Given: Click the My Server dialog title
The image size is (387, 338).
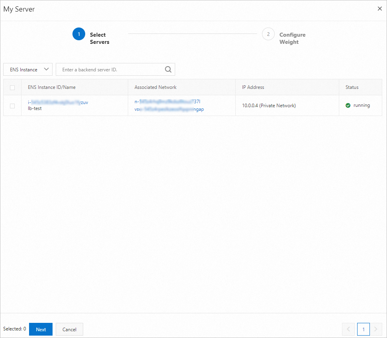Looking at the screenshot, I should point(19,9).
